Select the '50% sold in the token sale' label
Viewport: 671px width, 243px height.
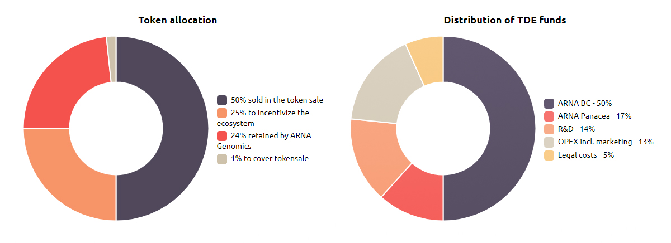pyautogui.click(x=277, y=100)
